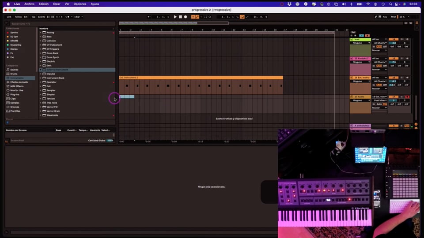Screen dimensions: 424x238
Task: Click the Link button
Action: coord(9,17)
